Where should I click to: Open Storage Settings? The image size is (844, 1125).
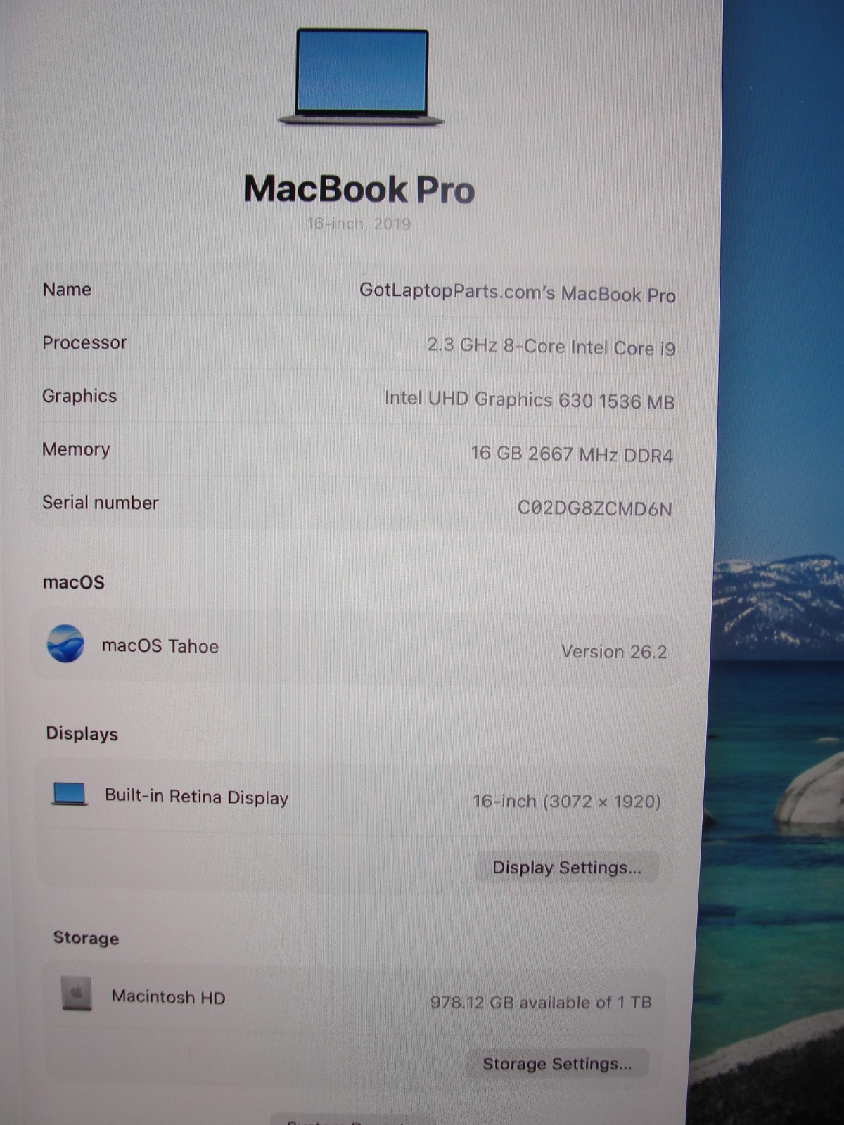pos(557,1064)
